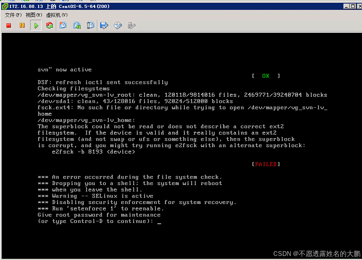This screenshot has width=362, height=260.
Task: Revert to the current snapshot
Action: tap(77, 25)
